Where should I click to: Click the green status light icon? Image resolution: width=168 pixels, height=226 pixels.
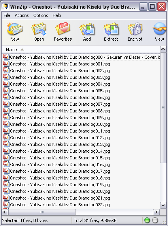147,220
